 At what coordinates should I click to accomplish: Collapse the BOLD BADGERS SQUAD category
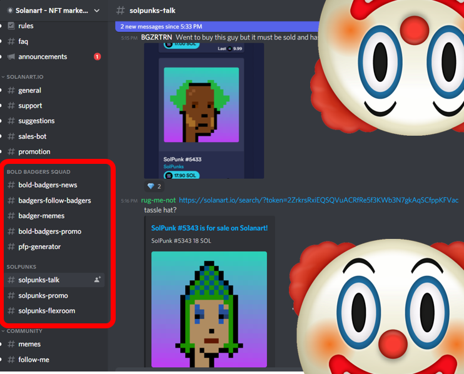coord(39,172)
